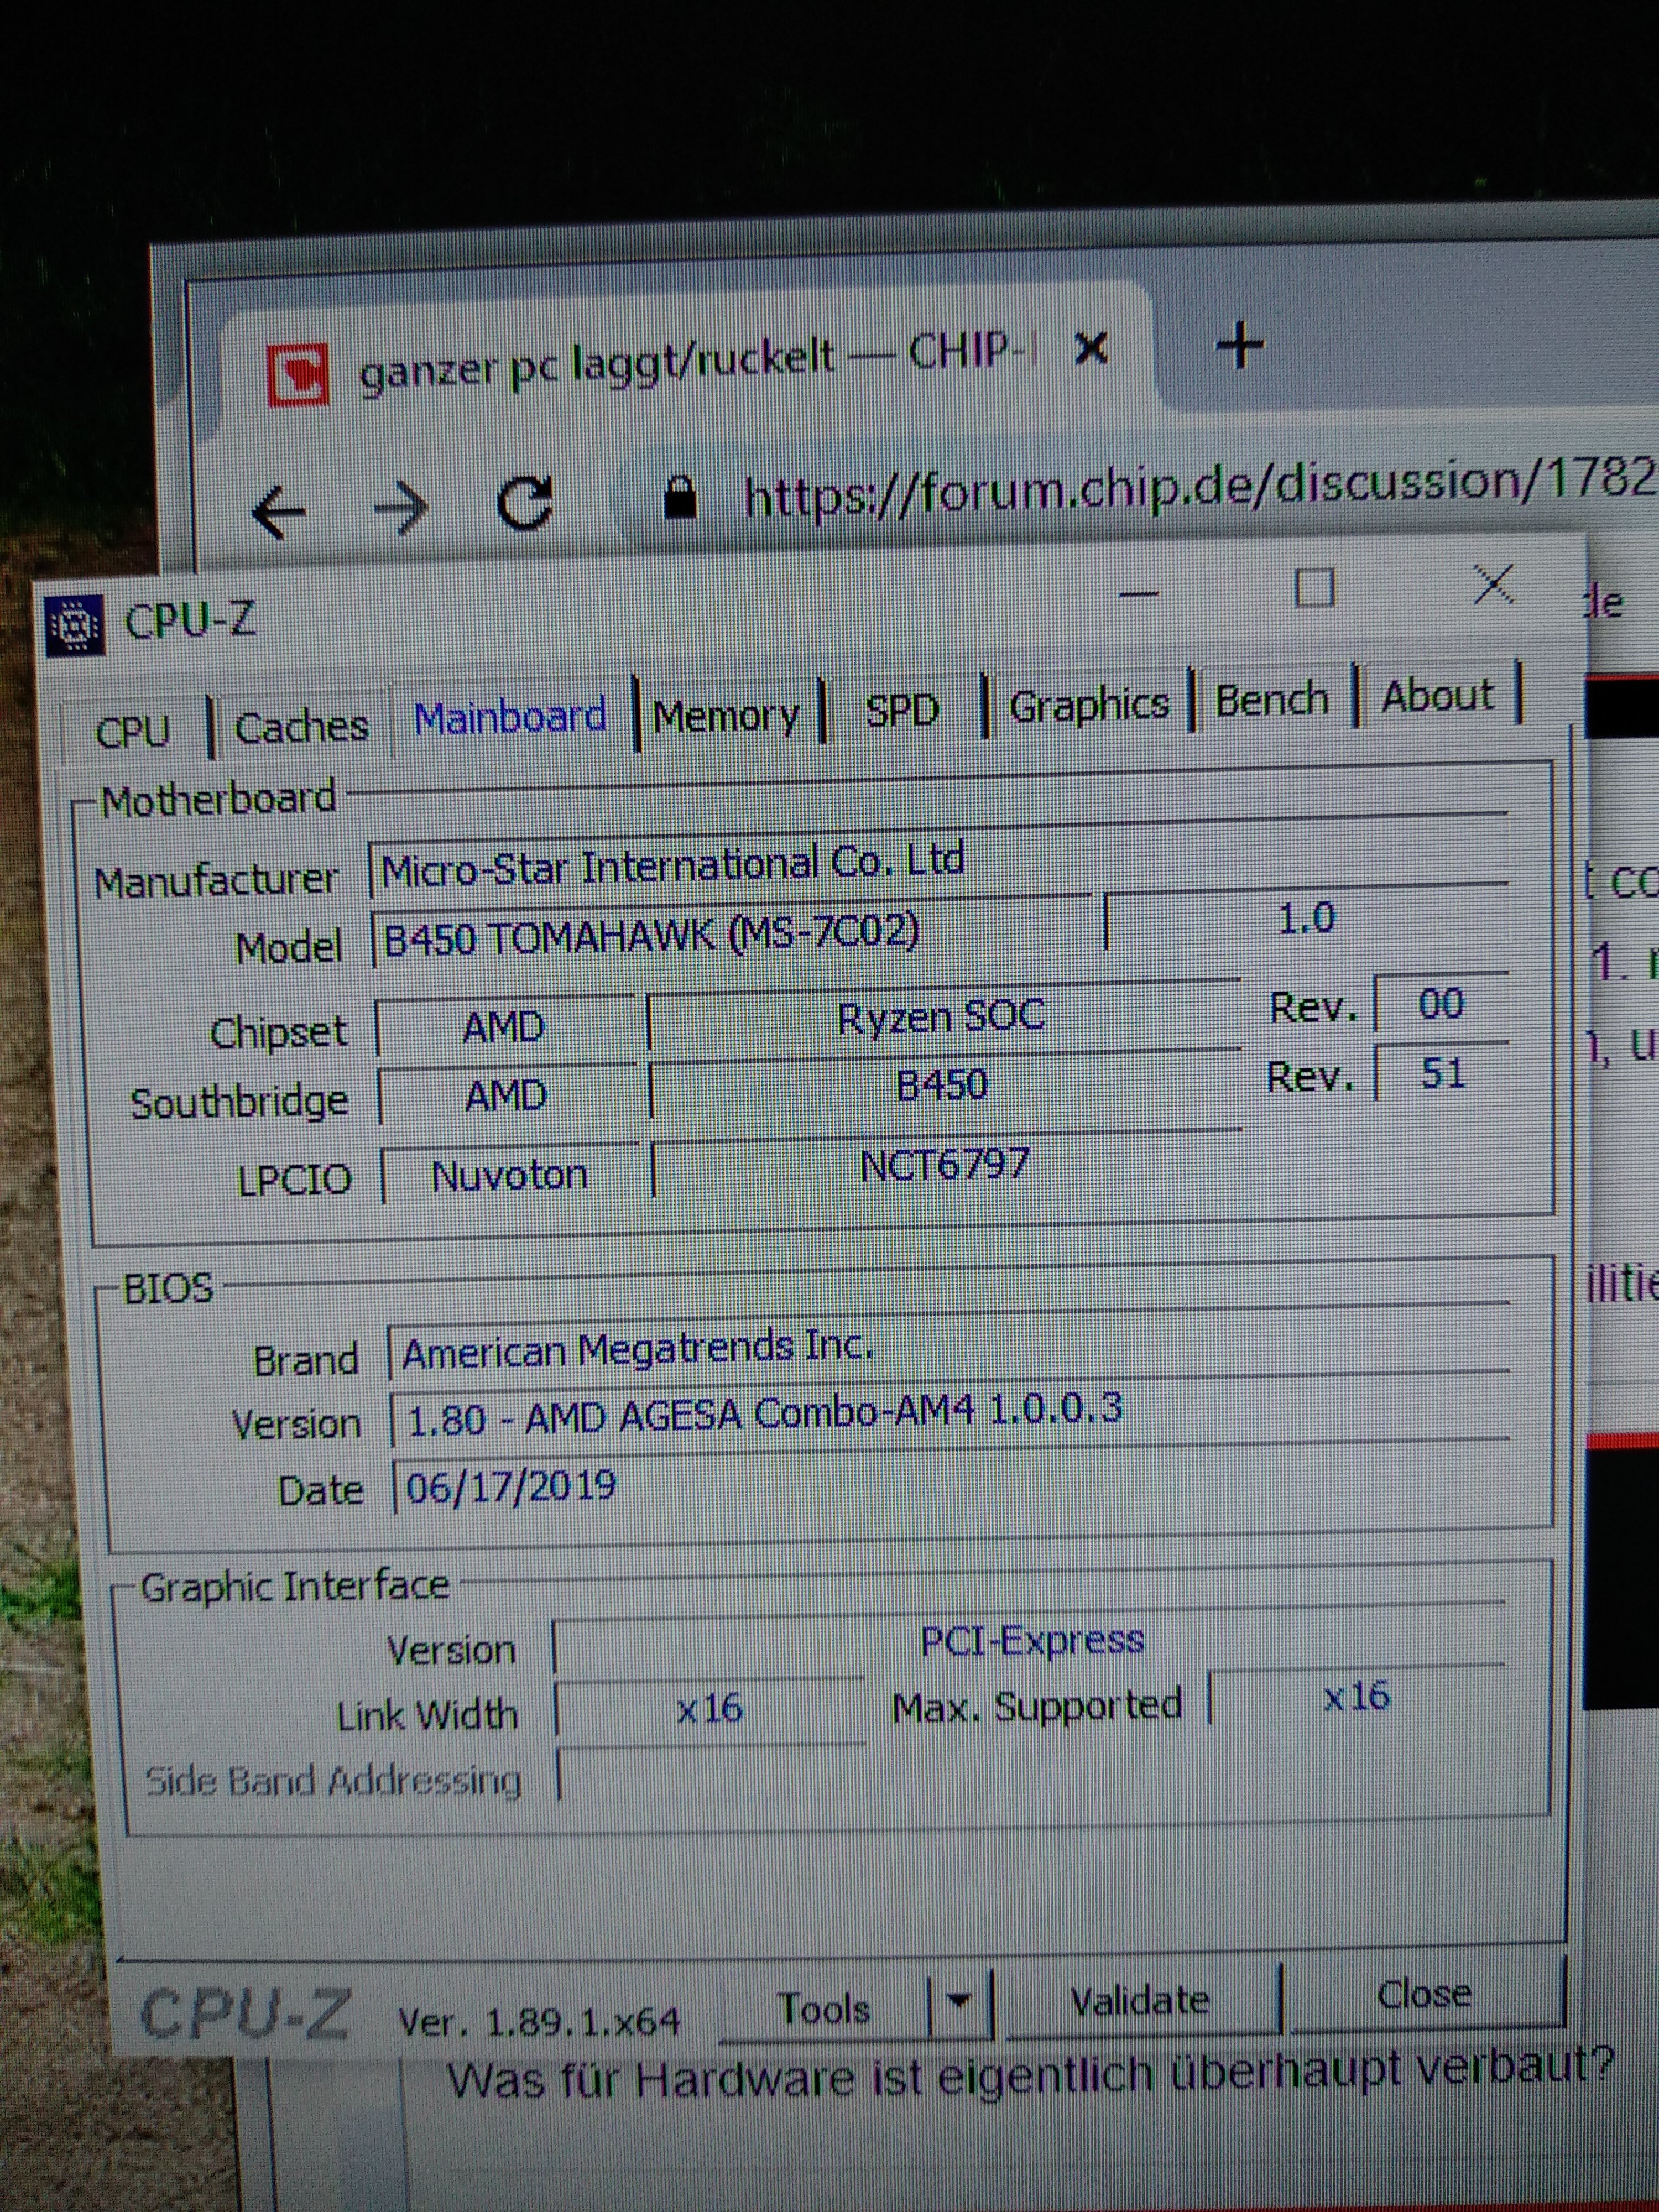Viewport: 1659px width, 2212px height.
Task: Go to the SPD tab
Action: click(902, 710)
